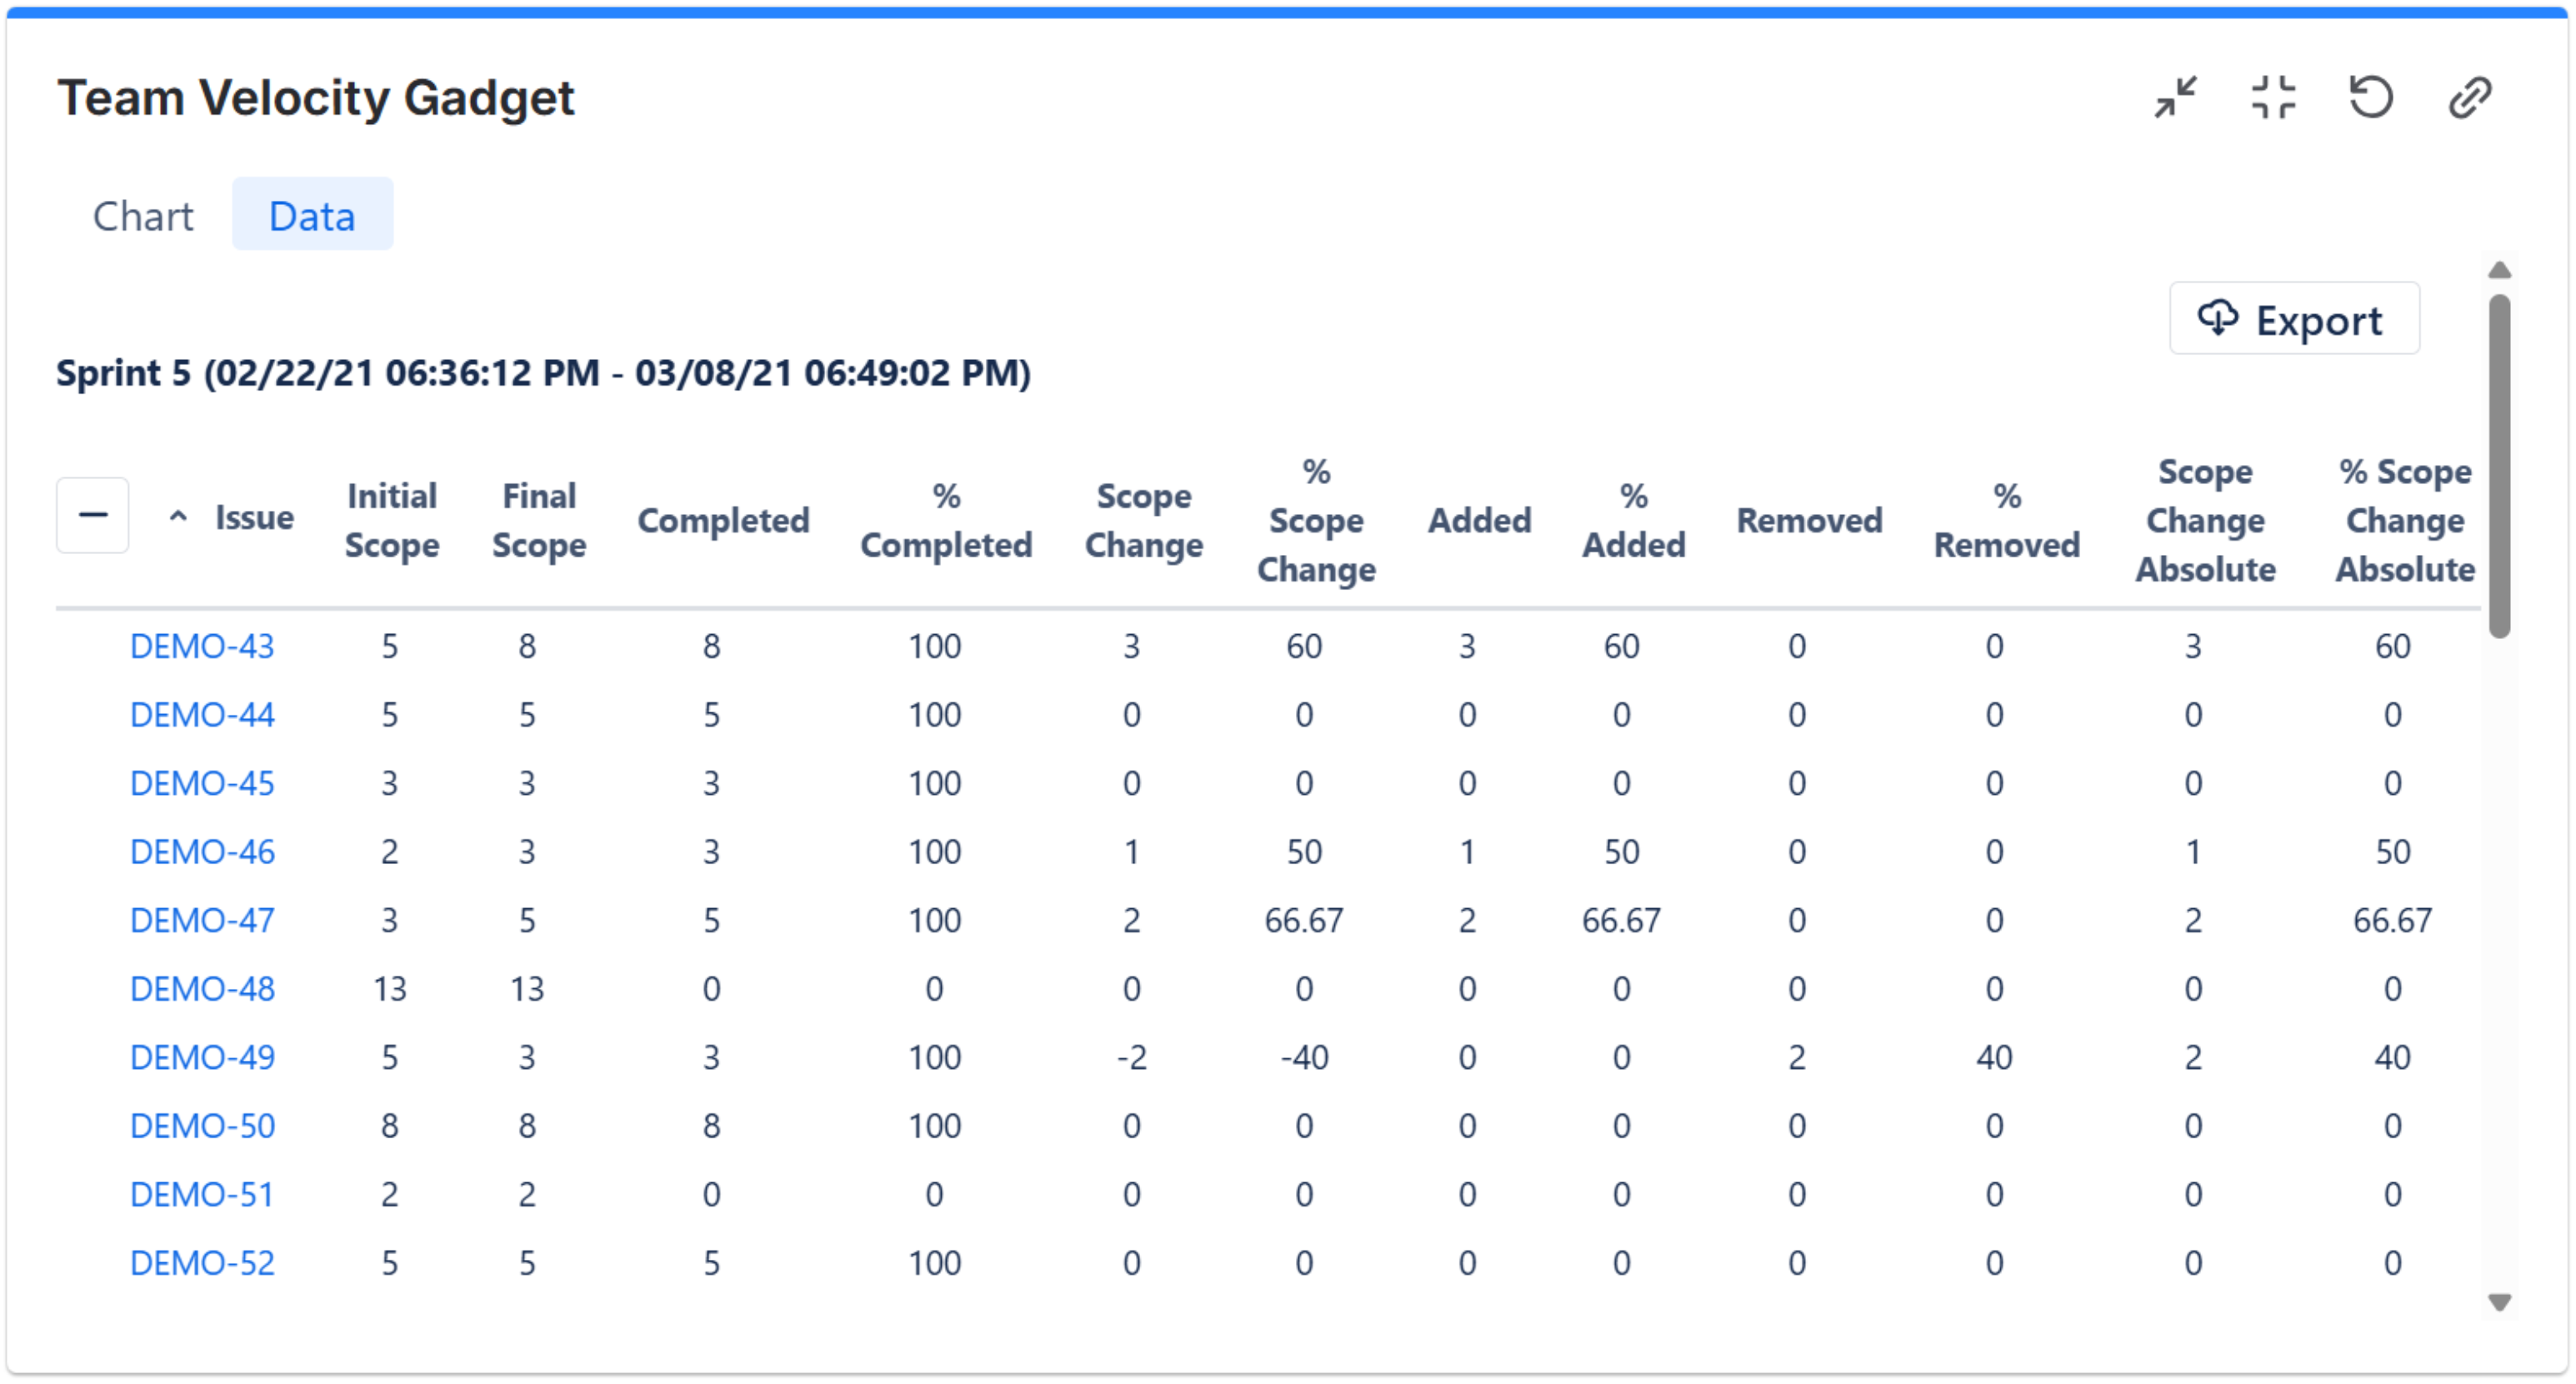
Task: Switch to the Chart tab
Action: pyautogui.click(x=143, y=216)
